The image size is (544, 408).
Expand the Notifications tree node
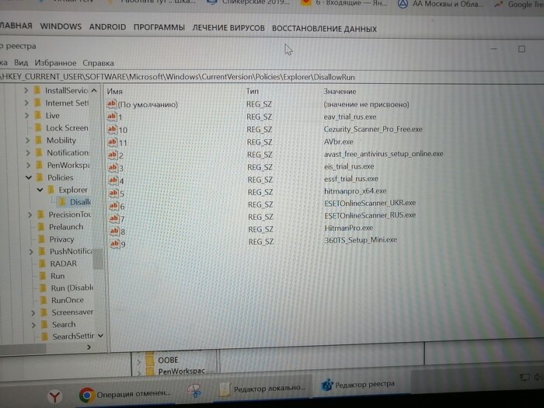tap(28, 152)
